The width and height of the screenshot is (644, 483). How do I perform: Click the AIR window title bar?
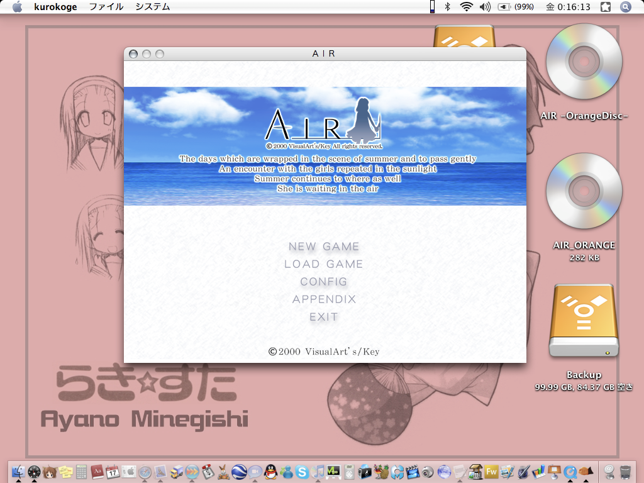pyautogui.click(x=325, y=54)
